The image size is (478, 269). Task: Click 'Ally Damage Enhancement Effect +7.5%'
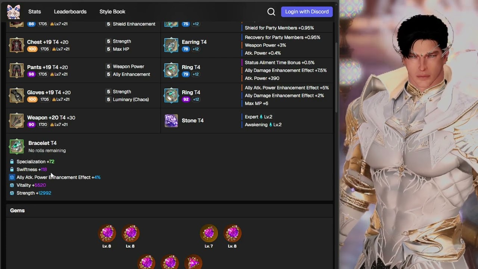(286, 70)
